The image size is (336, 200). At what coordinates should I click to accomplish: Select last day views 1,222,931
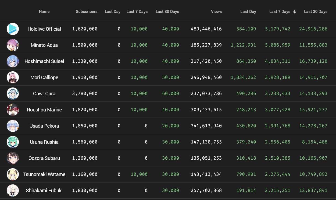[244, 45]
